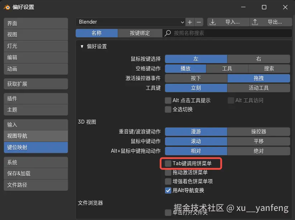Collapse the 偏好设置 section triangle
295x220 pixels.
click(82, 47)
